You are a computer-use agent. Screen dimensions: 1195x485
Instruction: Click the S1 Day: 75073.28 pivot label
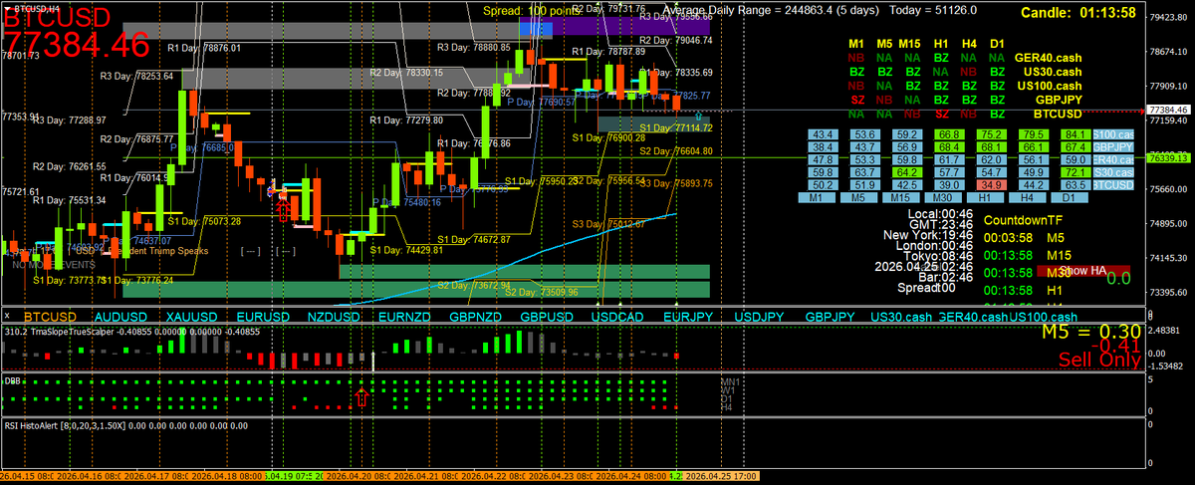pos(204,221)
